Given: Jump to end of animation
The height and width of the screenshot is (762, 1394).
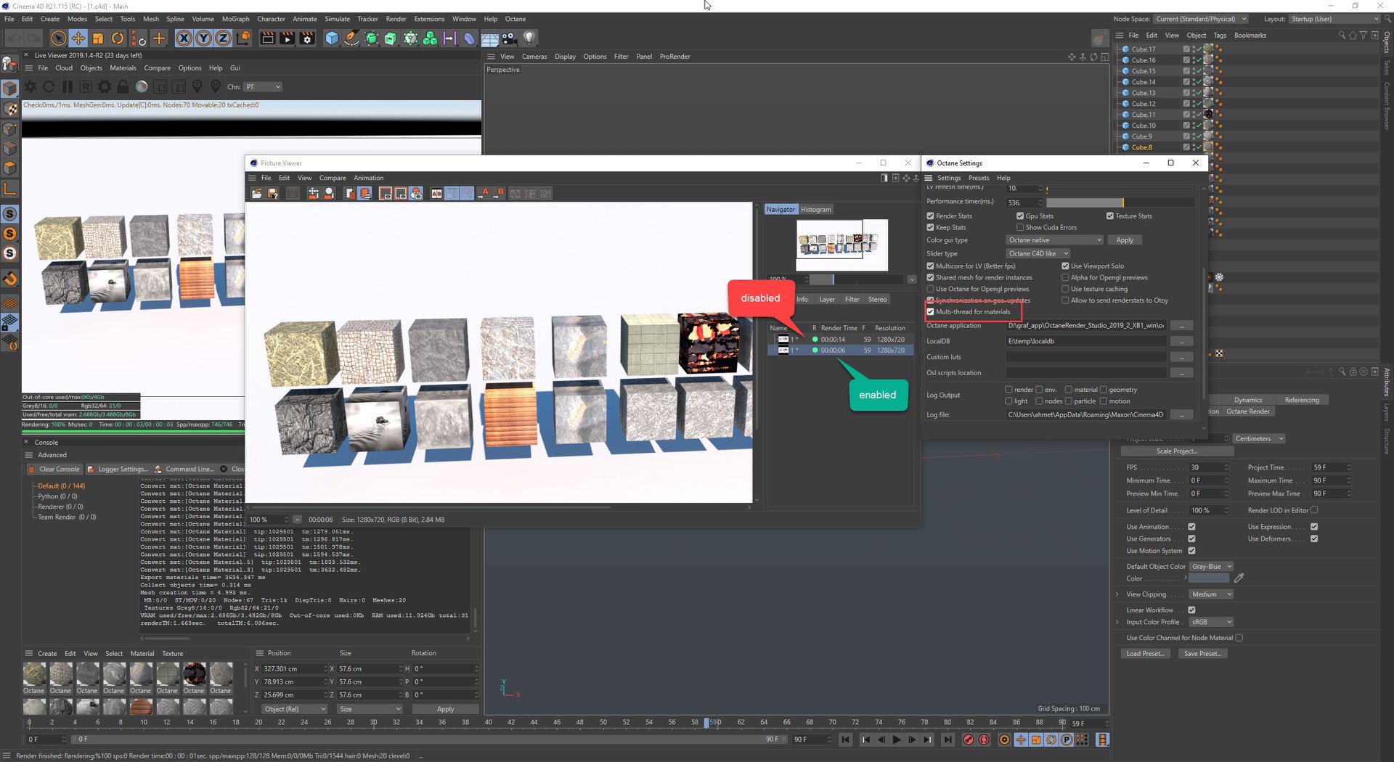Looking at the screenshot, I should coord(947,740).
